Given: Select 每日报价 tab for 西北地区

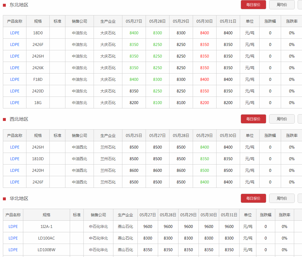Looking at the screenshot, I should (x=253, y=119).
